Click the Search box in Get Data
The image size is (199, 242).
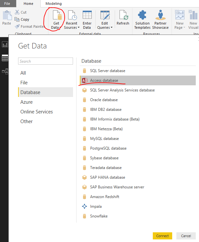pos(46,61)
